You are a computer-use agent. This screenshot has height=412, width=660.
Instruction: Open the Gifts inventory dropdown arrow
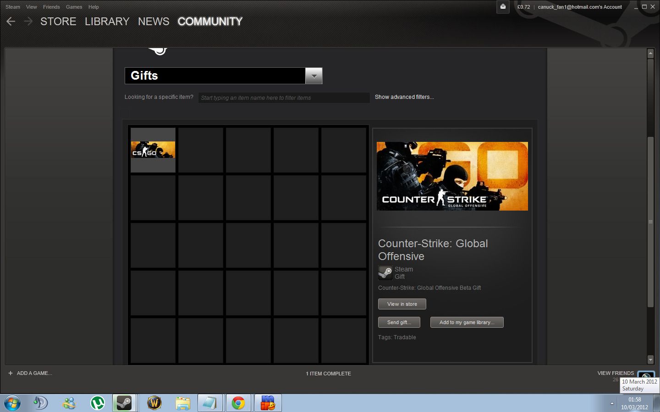coord(314,76)
